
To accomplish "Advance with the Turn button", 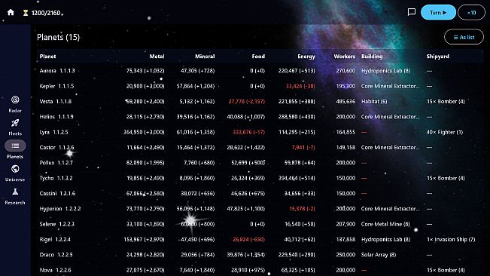I will 438,13.
